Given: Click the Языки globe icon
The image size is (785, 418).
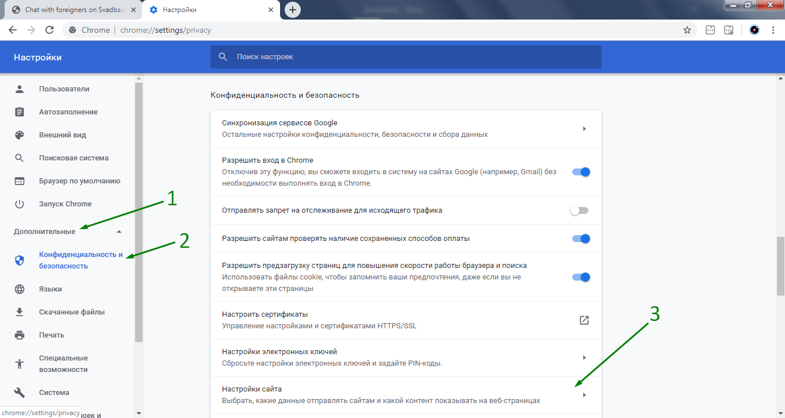Looking at the screenshot, I should [x=20, y=289].
